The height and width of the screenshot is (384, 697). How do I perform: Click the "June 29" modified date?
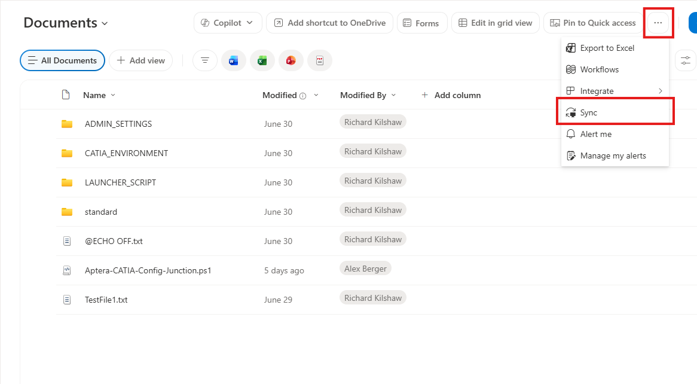279,300
